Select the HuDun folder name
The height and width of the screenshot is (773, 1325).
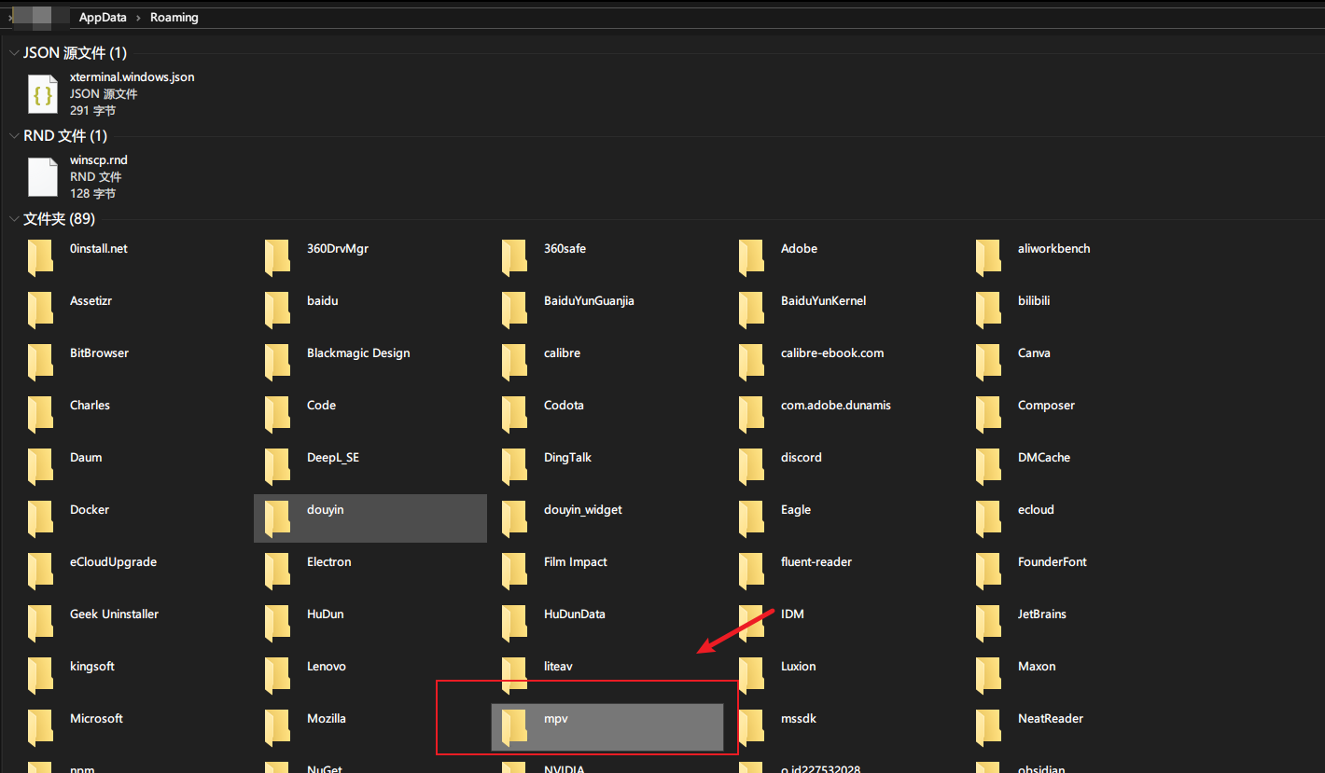tap(326, 614)
